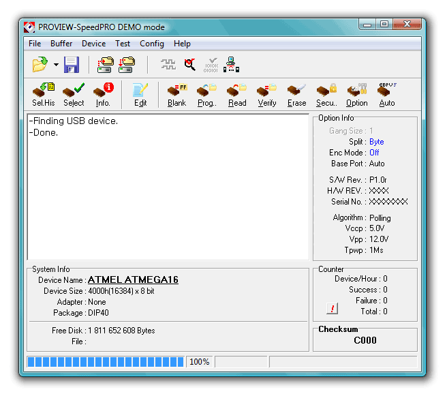Click the Package DIP40 value

click(x=98, y=313)
